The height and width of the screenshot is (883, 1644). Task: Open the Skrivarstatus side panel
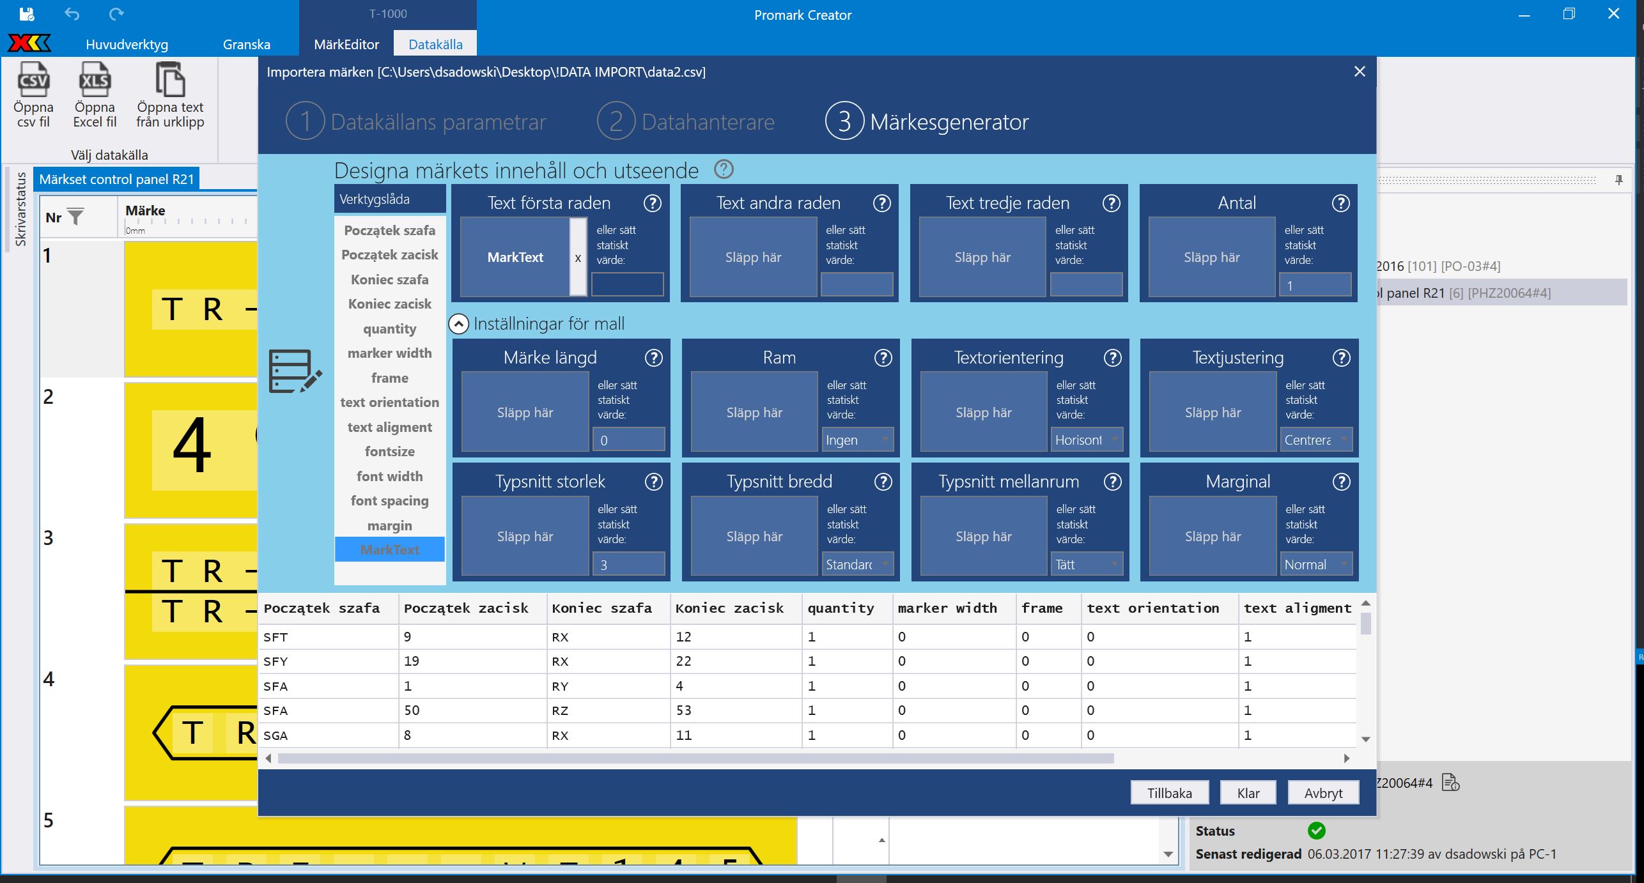[20, 209]
